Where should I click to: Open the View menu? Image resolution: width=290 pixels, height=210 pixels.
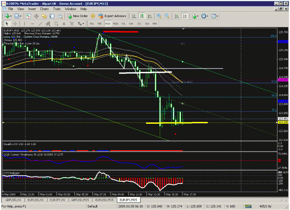(x=21, y=9)
